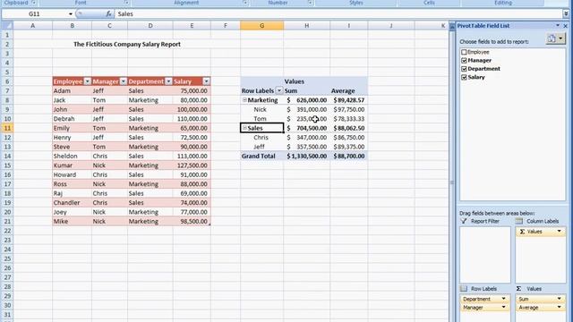Click the pivot cell 704,500.00
Screen dimensions: 573x322
pyautogui.click(x=306, y=128)
